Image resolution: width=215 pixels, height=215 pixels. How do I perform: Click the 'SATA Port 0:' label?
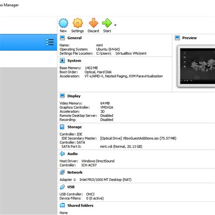(71, 147)
